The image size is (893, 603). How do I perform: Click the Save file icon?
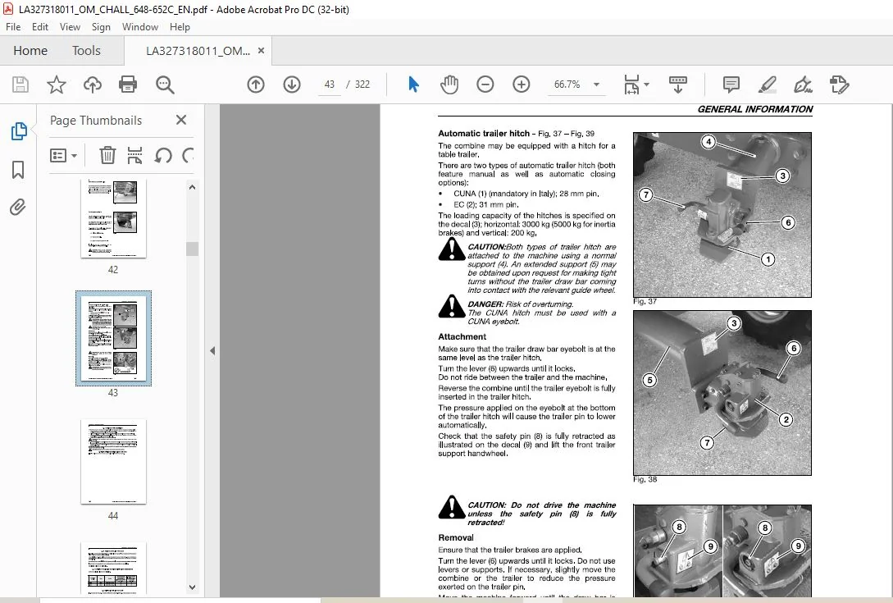[21, 85]
